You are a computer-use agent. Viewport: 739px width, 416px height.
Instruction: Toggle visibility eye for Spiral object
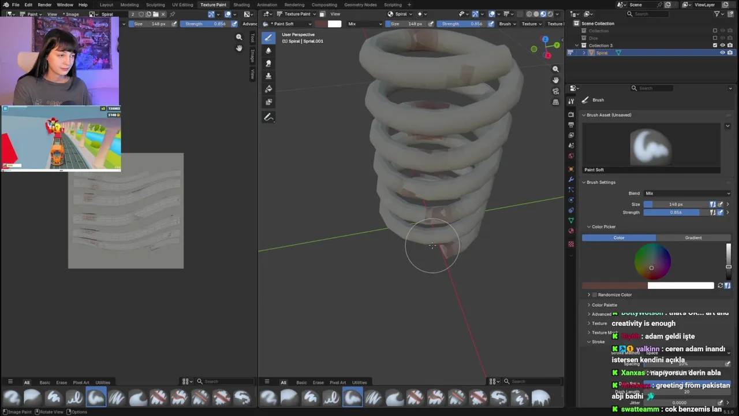point(722,53)
